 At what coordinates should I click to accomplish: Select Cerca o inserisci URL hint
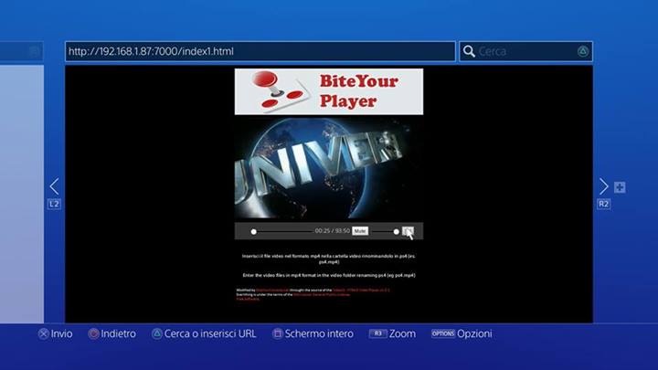click(x=204, y=334)
